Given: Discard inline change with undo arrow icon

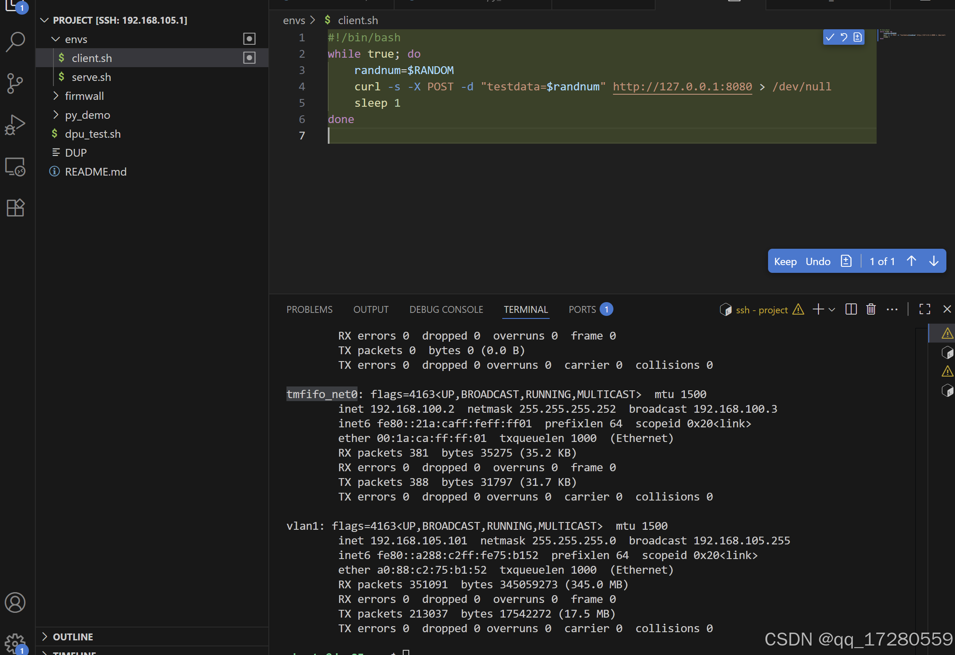Looking at the screenshot, I should click(x=844, y=37).
